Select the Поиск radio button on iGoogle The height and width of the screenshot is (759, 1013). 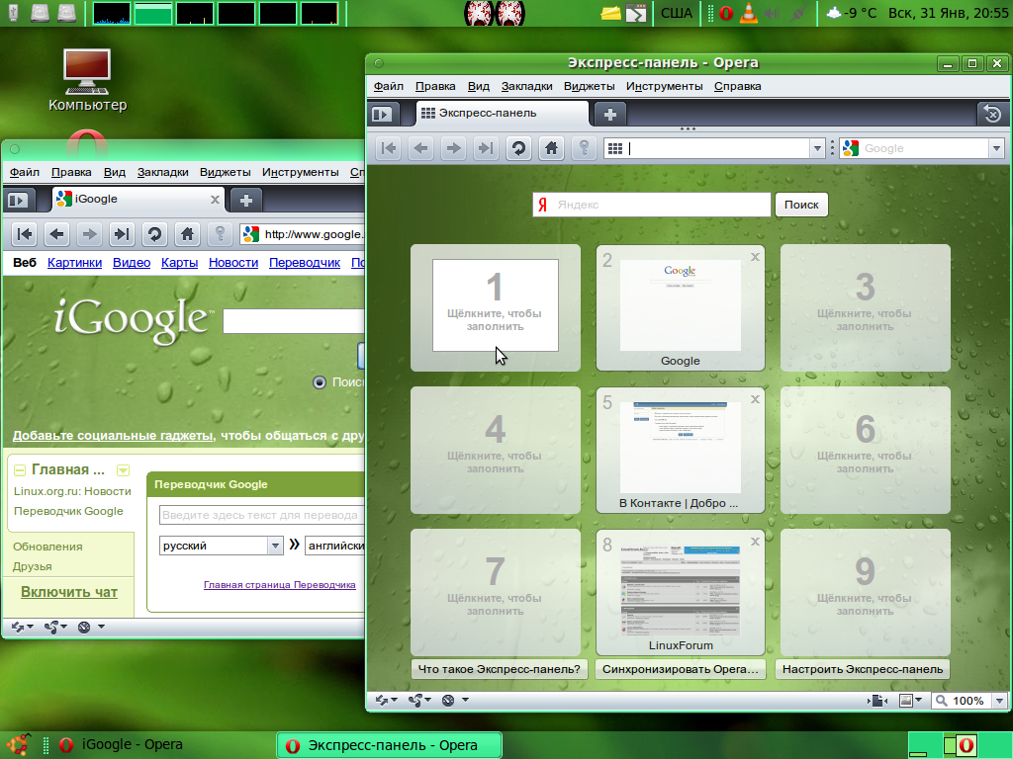(x=319, y=382)
